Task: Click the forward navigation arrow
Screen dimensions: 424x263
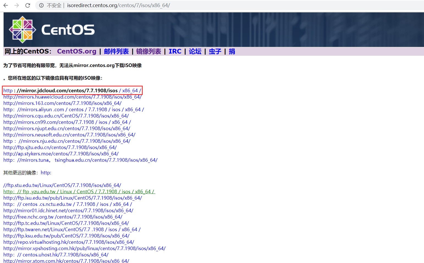Action: click(x=16, y=5)
